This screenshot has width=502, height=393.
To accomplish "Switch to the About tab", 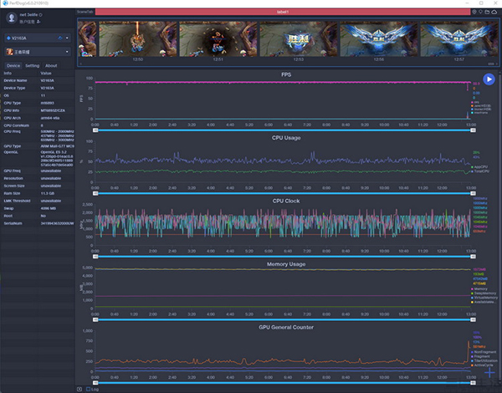I will (51, 65).
